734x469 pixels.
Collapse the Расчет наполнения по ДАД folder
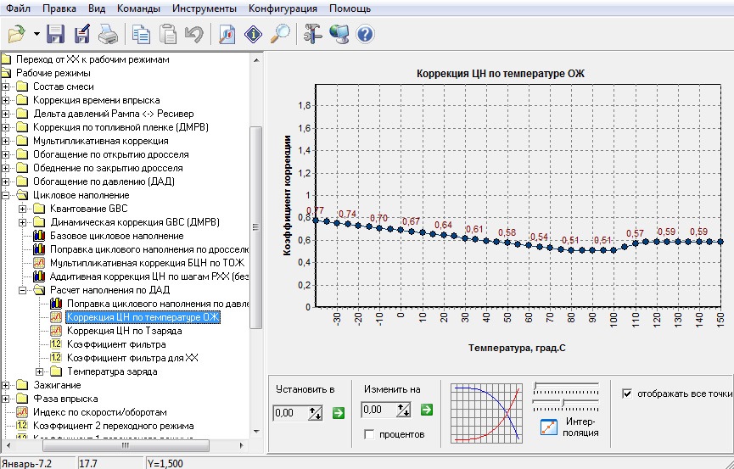coord(22,290)
